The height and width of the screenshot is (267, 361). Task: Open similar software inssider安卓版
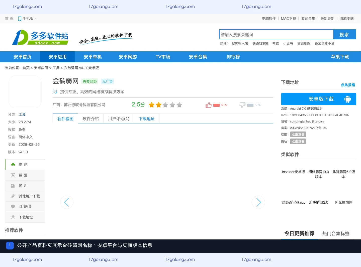294,172
